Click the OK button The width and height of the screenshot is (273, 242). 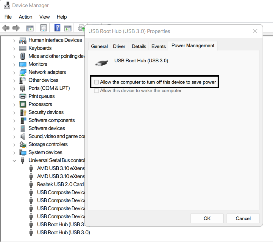207,218
